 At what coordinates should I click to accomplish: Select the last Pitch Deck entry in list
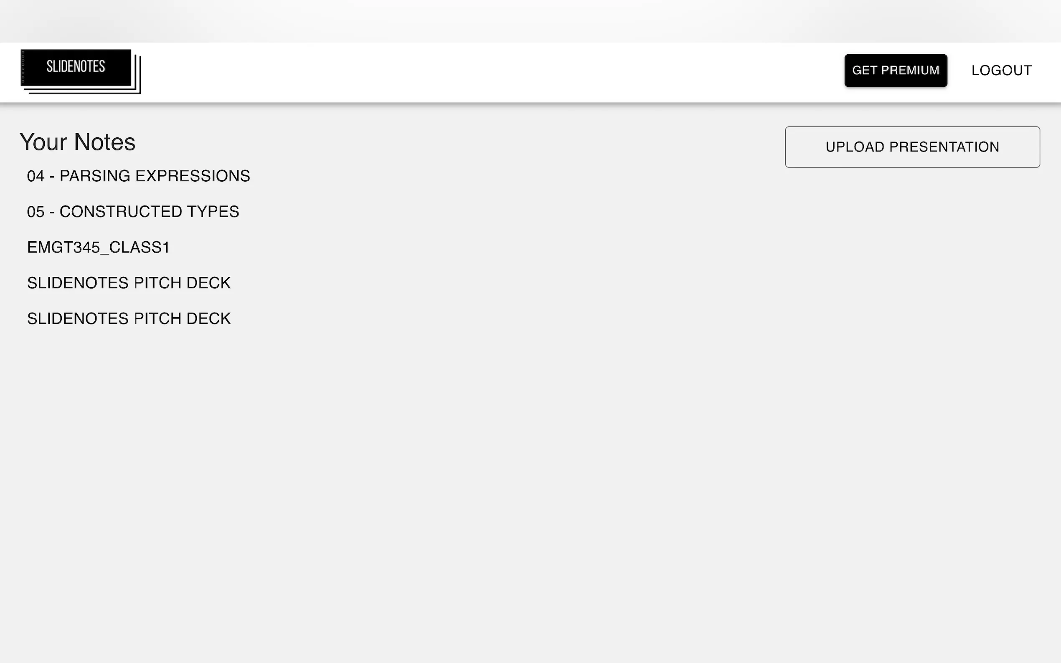tap(129, 319)
